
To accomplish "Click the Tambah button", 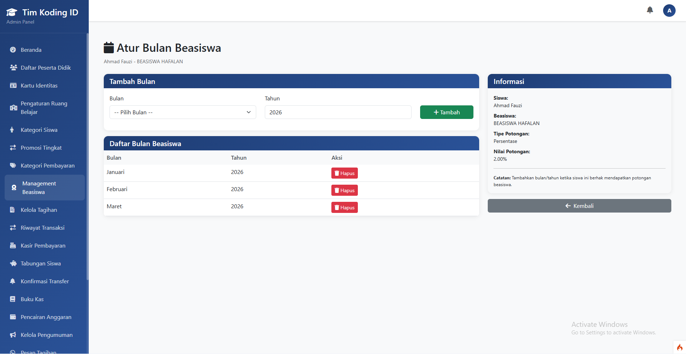I will click(446, 112).
